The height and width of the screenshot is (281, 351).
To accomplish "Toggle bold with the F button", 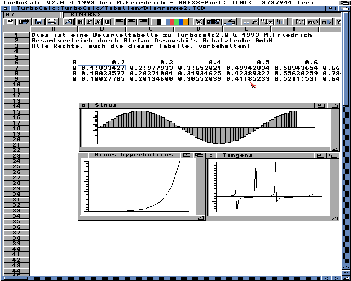I will (x=89, y=22).
